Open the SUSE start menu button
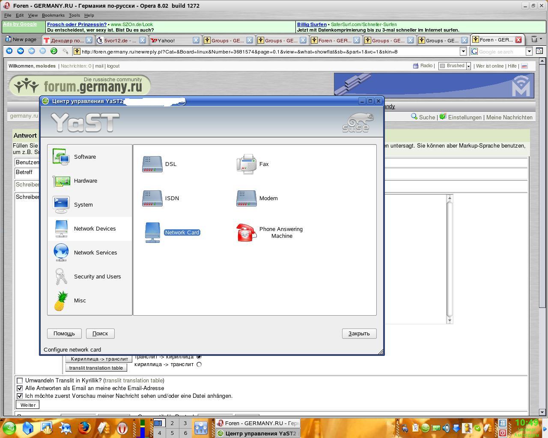 [x=9, y=428]
